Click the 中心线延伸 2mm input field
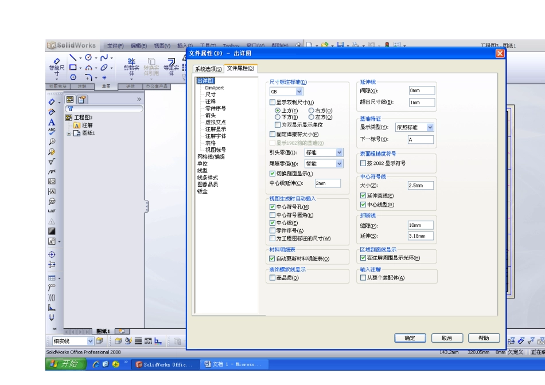 pyautogui.click(x=328, y=183)
